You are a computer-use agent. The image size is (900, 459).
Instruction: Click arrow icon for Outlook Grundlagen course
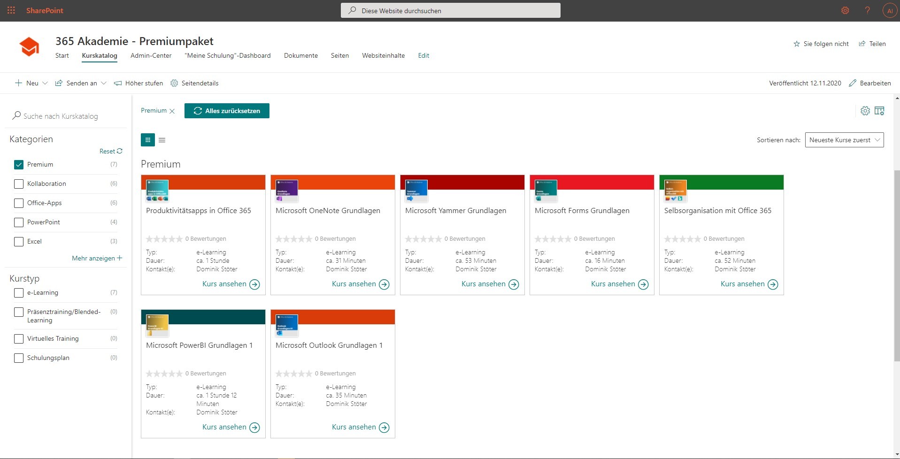pyautogui.click(x=384, y=428)
